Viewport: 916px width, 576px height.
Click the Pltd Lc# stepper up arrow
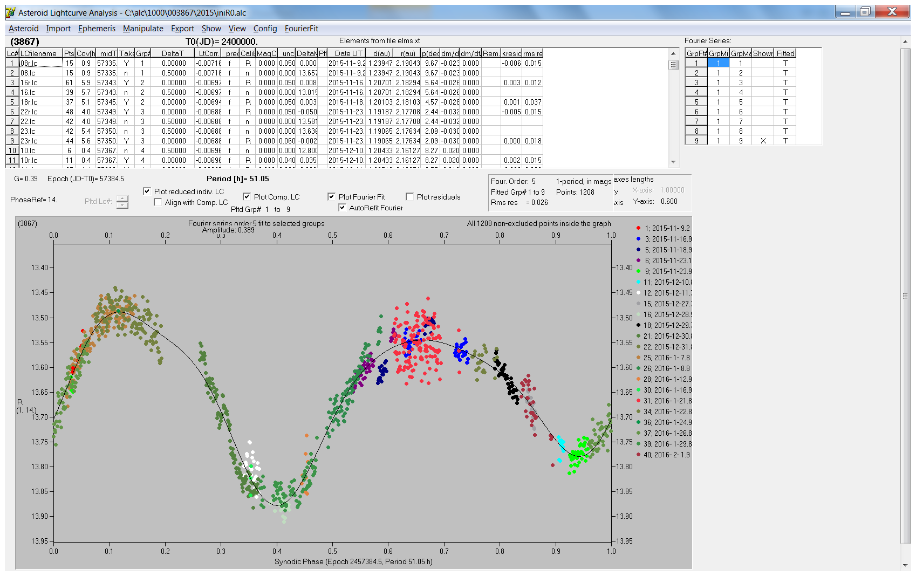click(122, 198)
